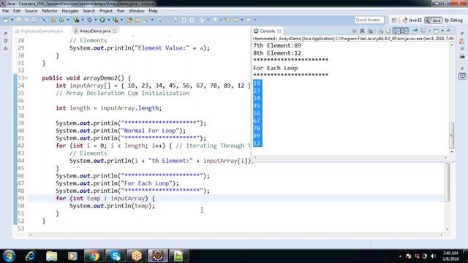The width and height of the screenshot is (468, 263).
Task: Open the Edit menu
Action: point(17,11)
